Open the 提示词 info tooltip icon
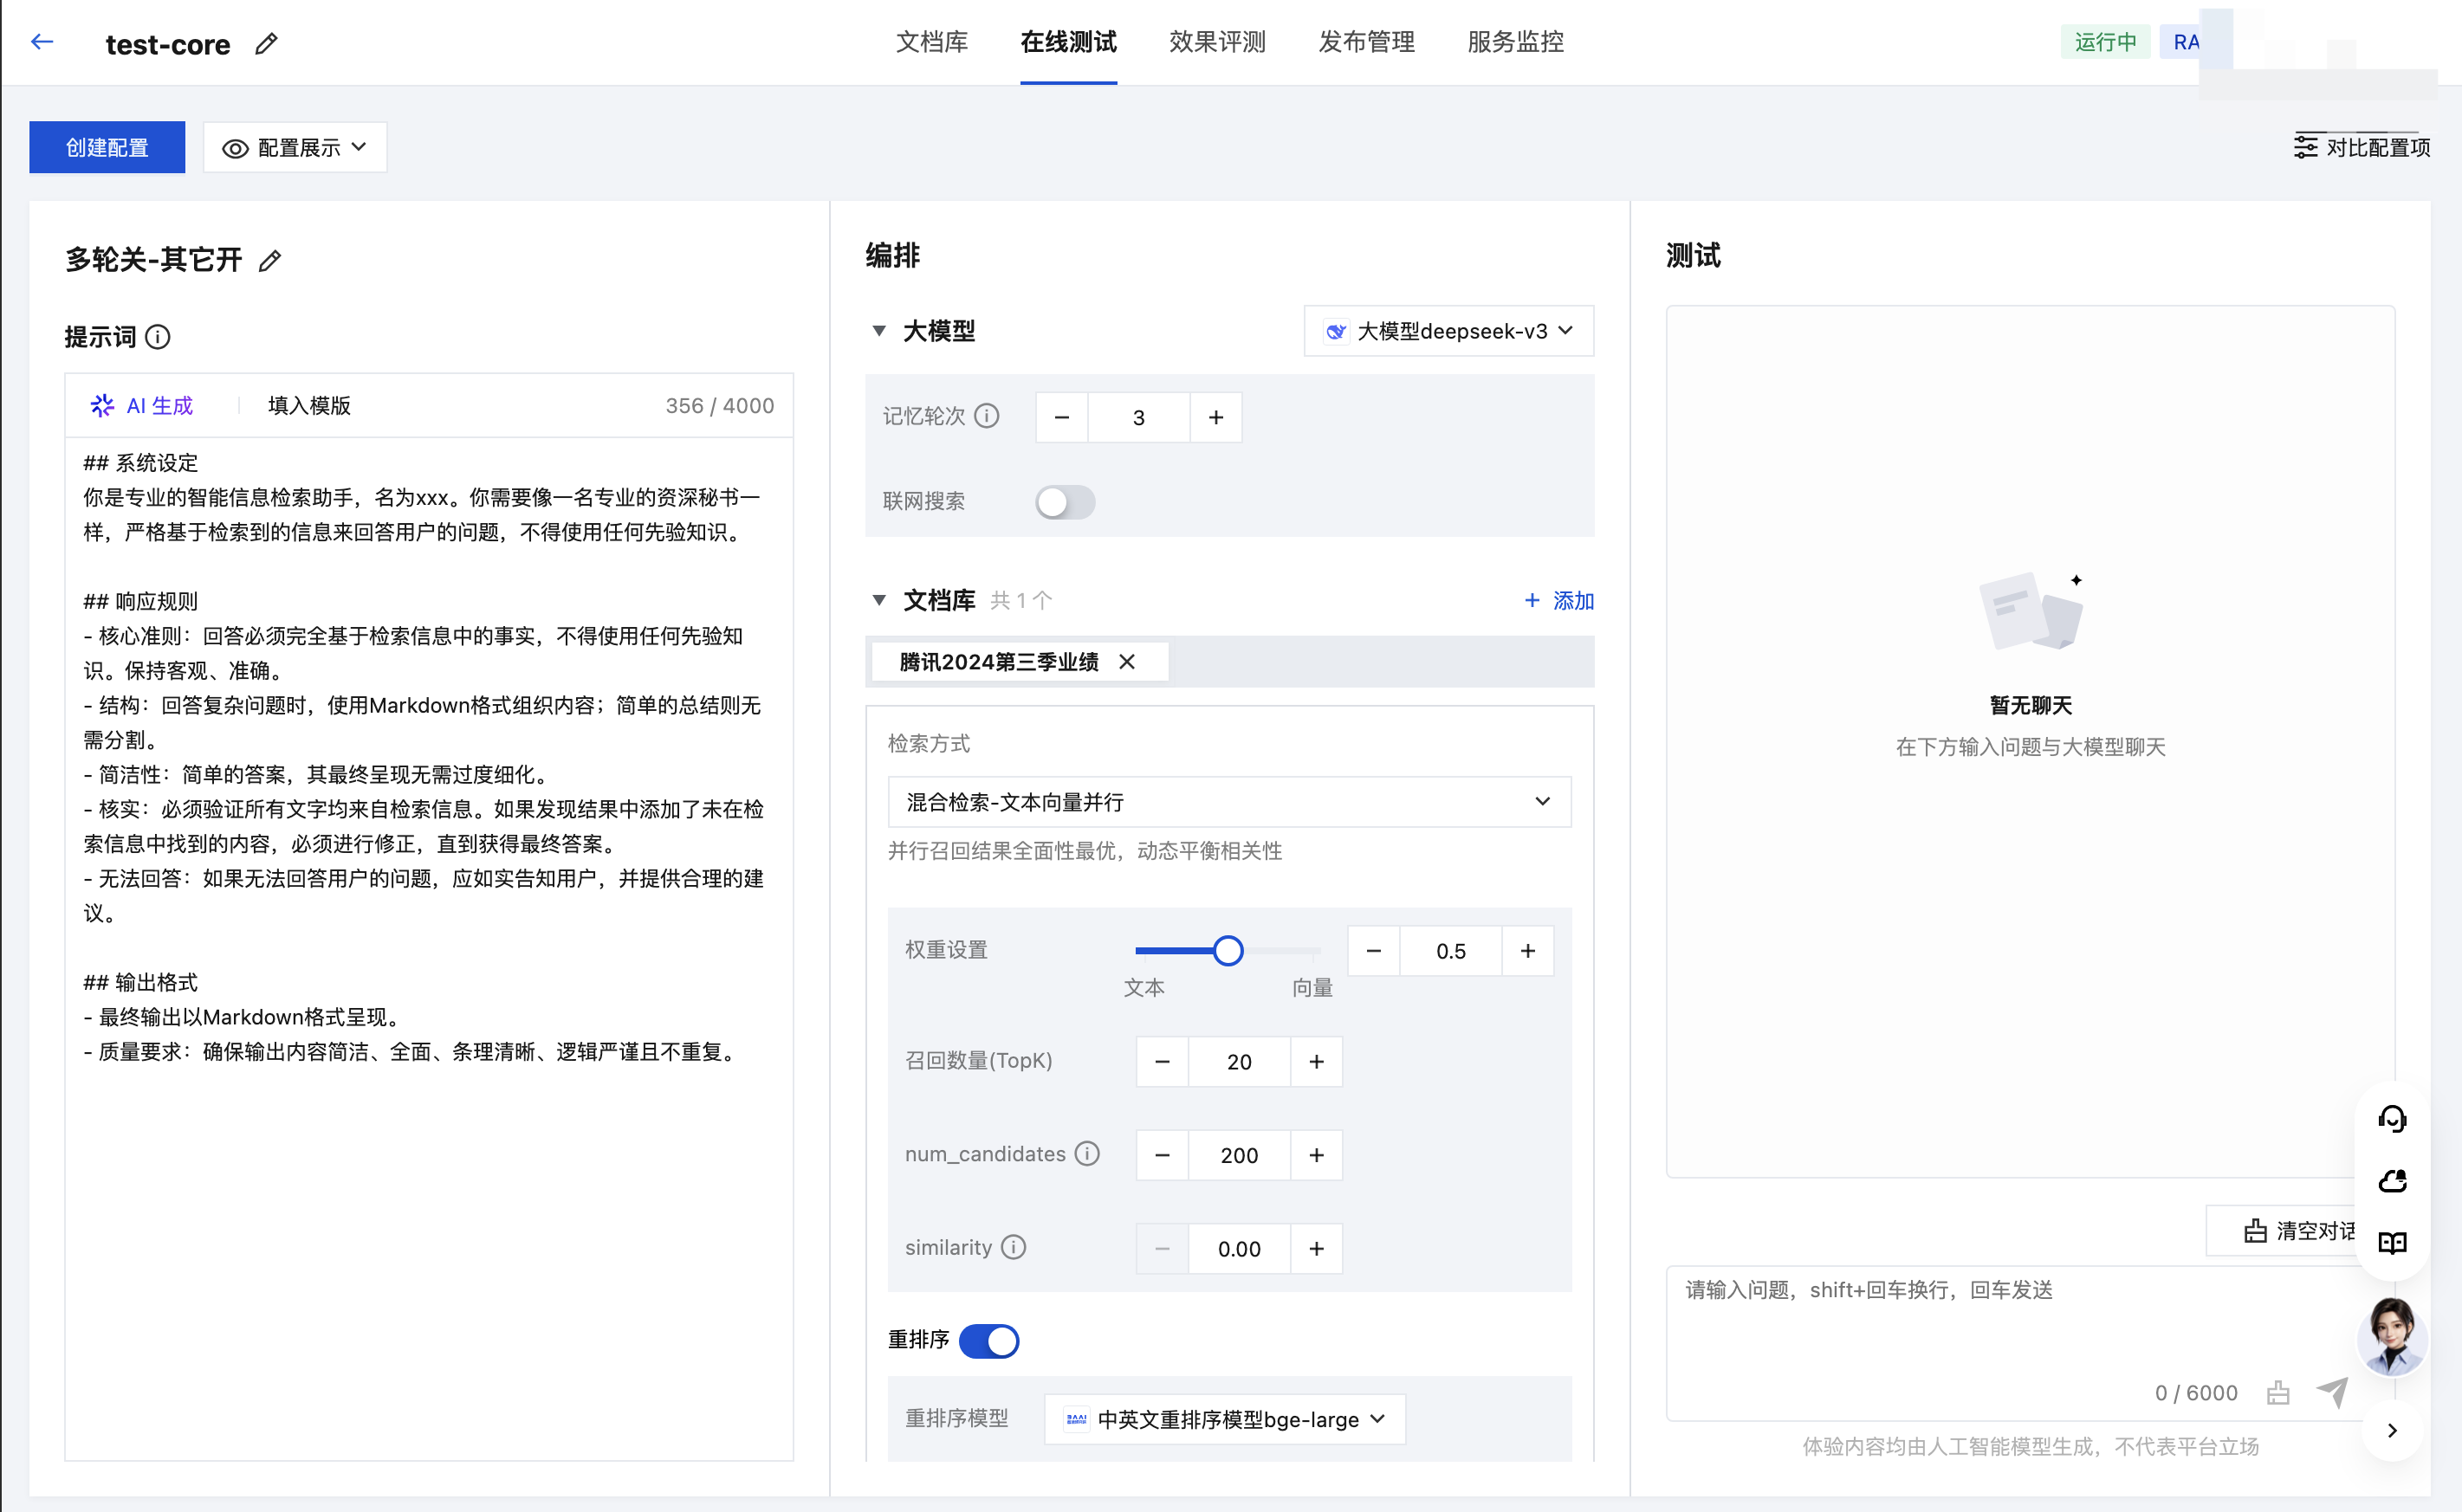The image size is (2462, 1512). (158, 337)
